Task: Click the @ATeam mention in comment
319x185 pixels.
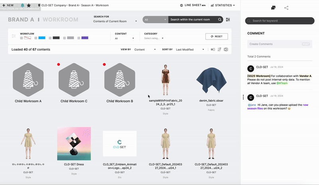Action: [x=282, y=83]
